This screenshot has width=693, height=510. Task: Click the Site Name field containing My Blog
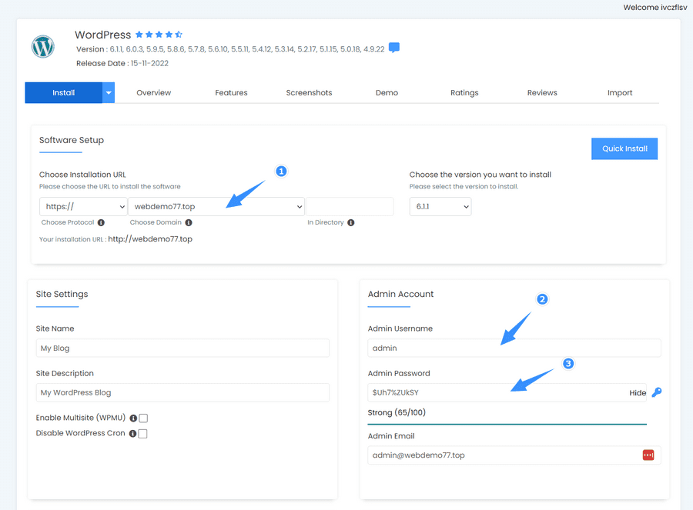click(182, 348)
